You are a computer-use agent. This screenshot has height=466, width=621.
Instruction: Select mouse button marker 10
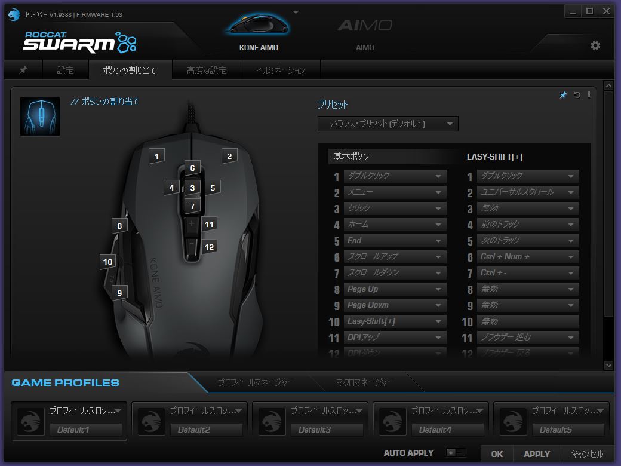(x=107, y=262)
